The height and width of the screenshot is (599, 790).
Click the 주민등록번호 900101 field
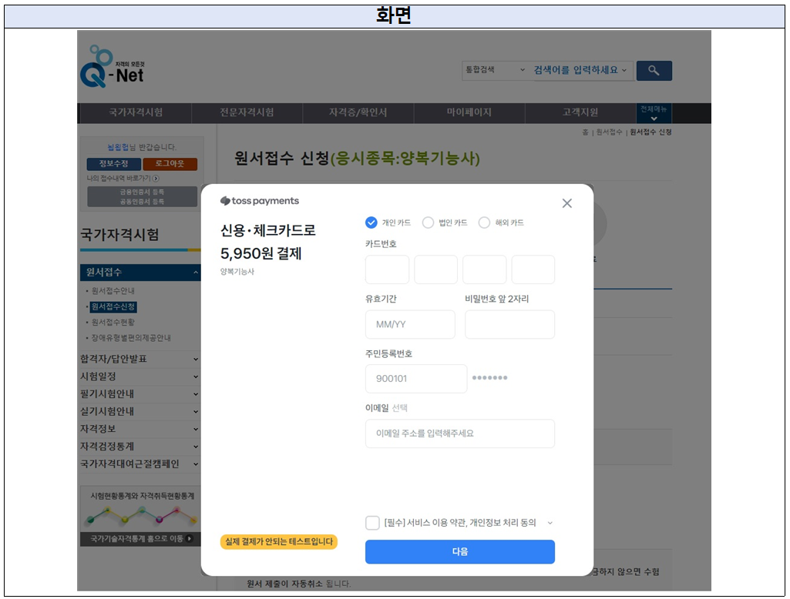pos(416,379)
